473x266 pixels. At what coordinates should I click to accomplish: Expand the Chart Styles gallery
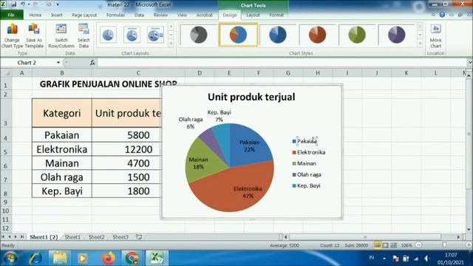pos(421,44)
